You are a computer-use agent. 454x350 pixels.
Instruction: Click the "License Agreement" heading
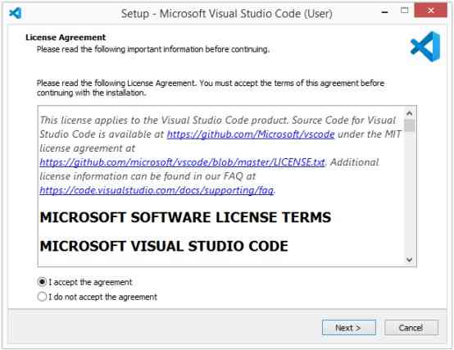(x=66, y=38)
